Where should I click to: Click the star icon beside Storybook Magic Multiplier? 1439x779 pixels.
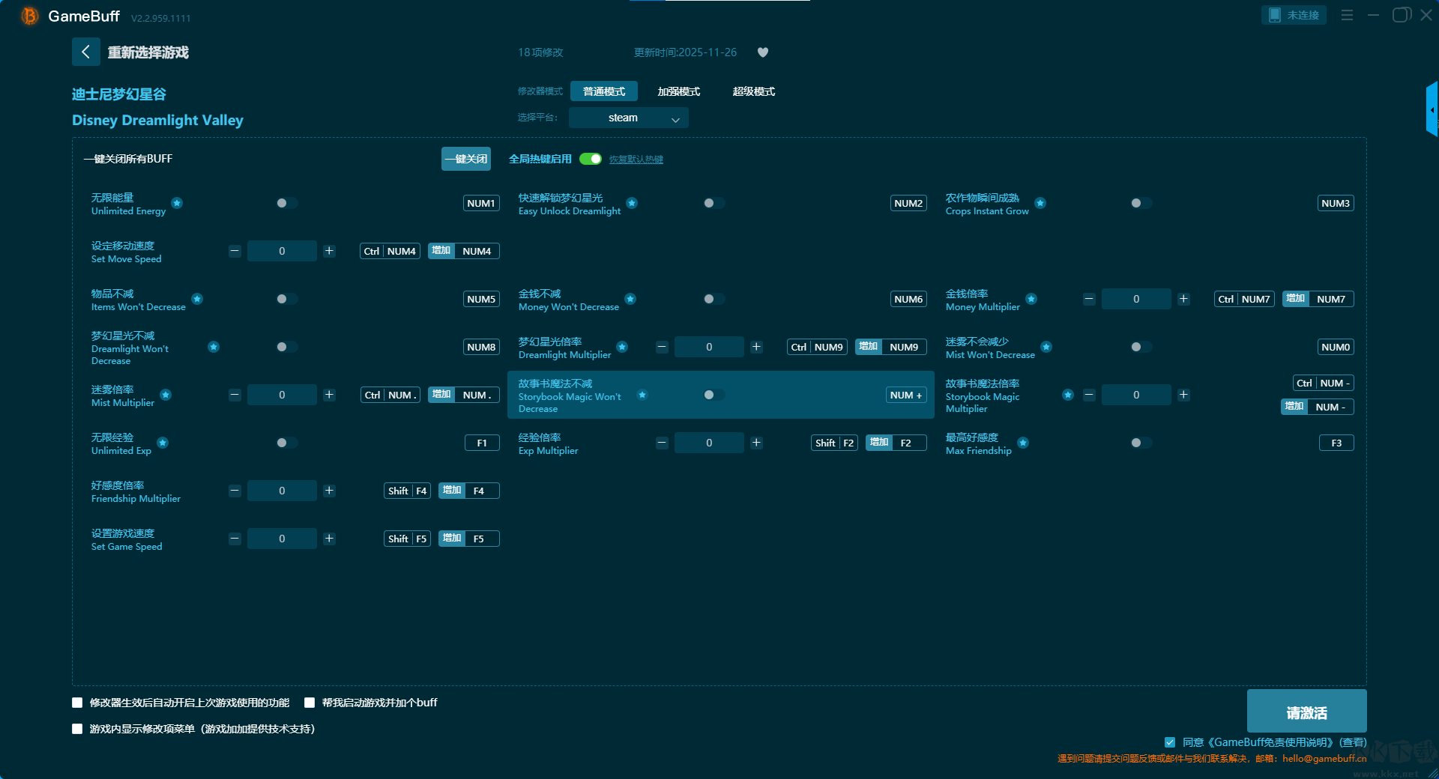[1068, 395]
